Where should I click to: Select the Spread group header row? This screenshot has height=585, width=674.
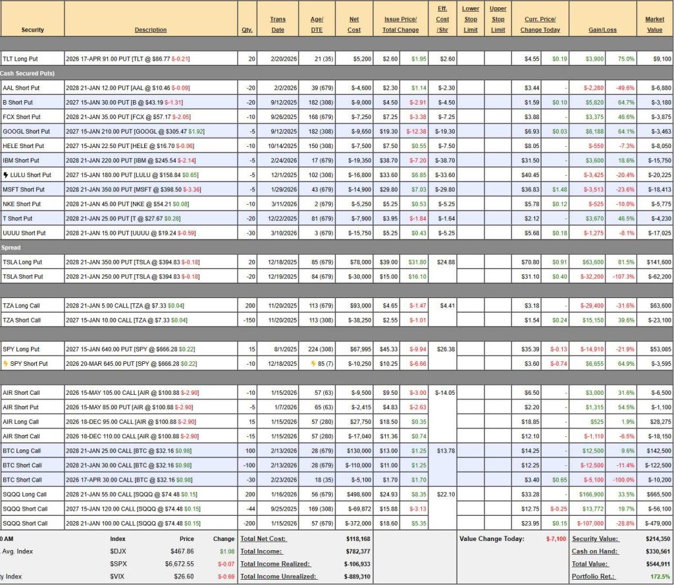tap(11, 248)
